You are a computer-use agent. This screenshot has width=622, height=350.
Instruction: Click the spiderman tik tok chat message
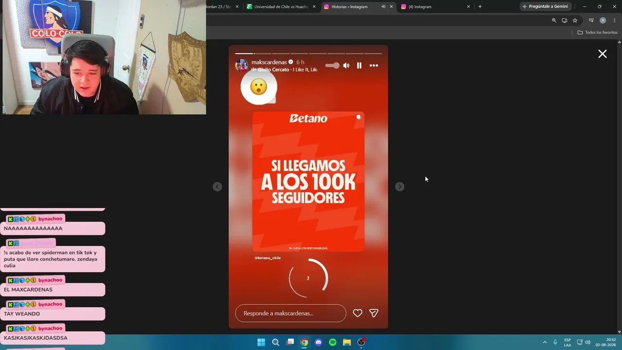(52, 259)
